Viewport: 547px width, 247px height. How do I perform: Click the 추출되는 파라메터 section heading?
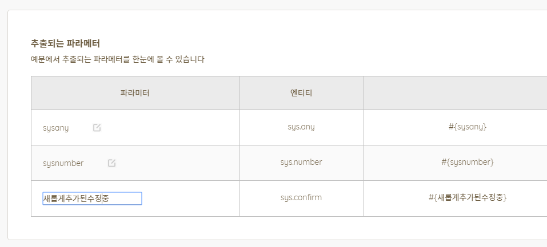(x=65, y=44)
